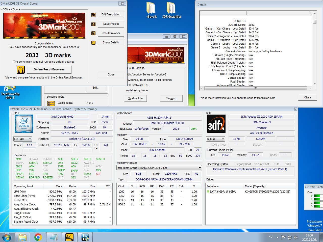
Task: Click the Action Center flag in the tray
Action: pyautogui.click(x=283, y=237)
